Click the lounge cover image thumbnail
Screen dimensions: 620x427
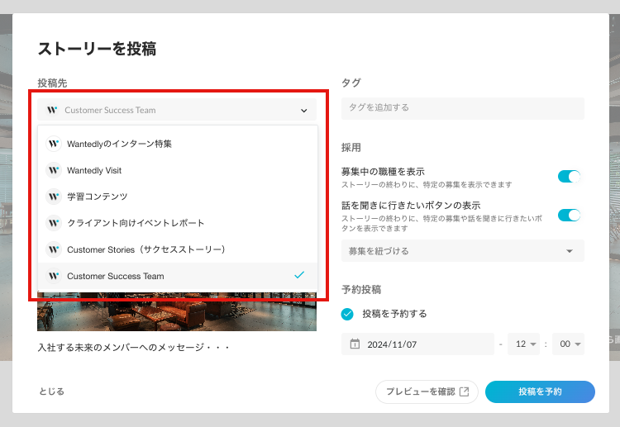177,311
